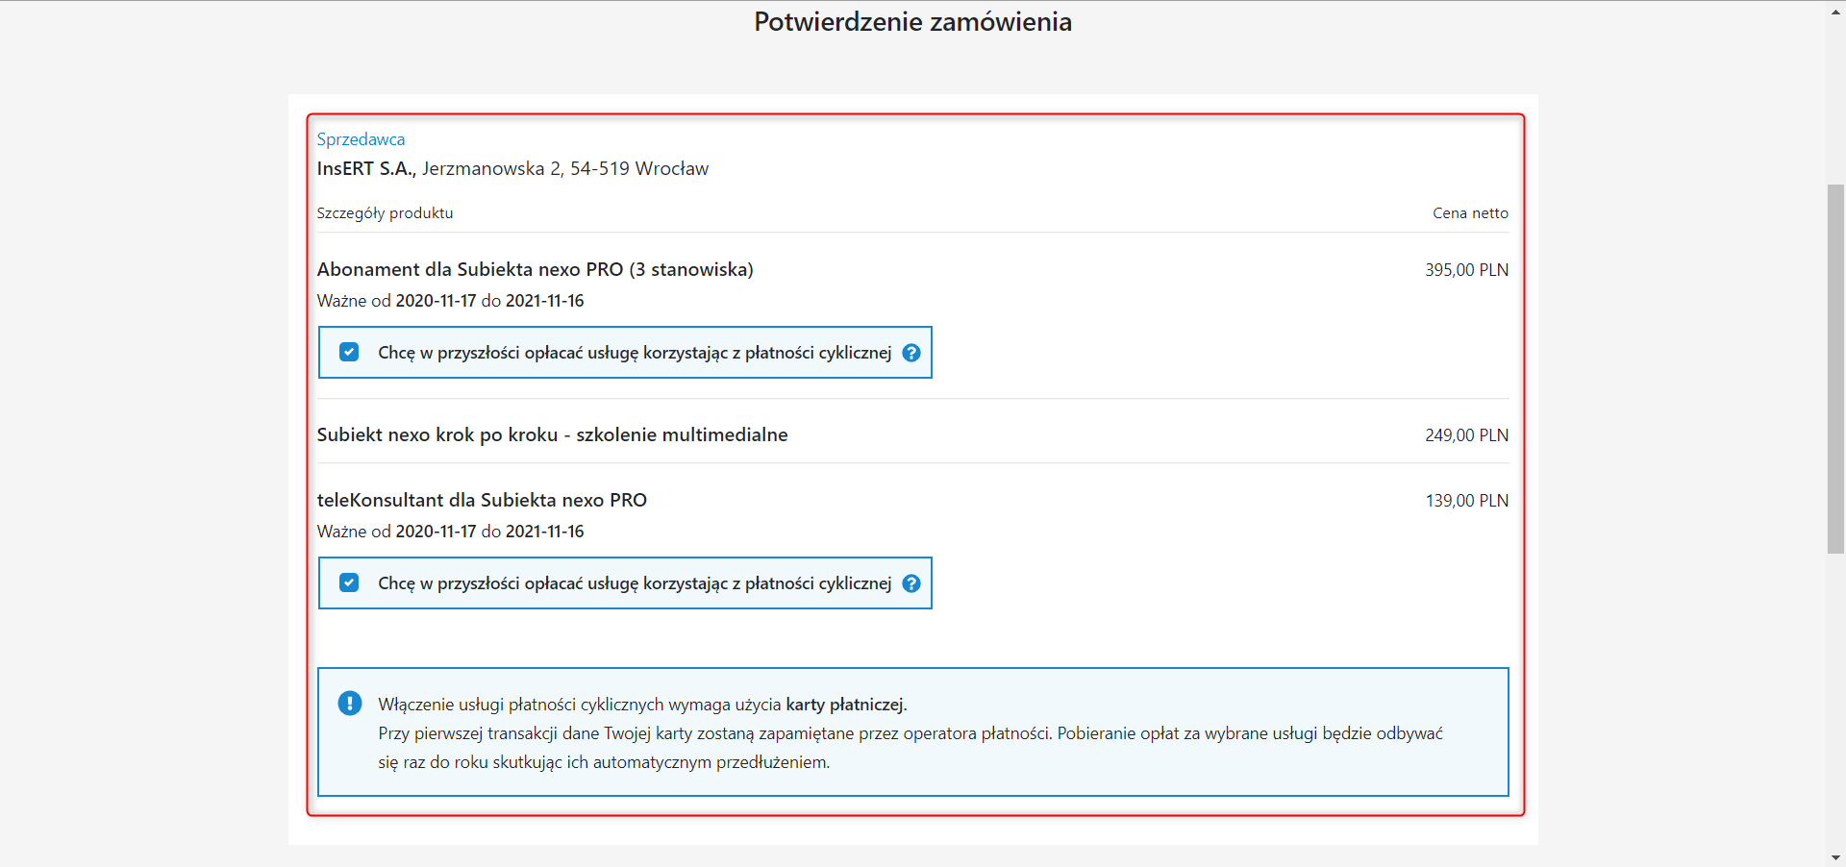1846x867 pixels.
Task: Select the 249,00 PLN price
Action: [x=1466, y=435]
